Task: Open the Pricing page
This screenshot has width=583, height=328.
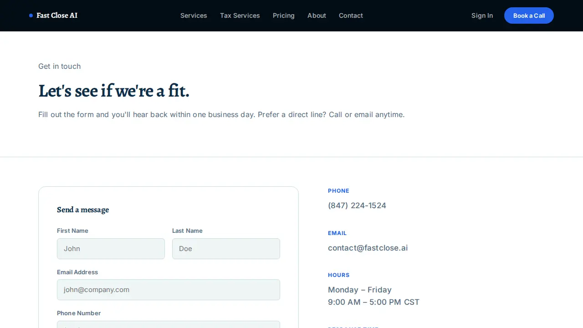Action: pos(284,15)
